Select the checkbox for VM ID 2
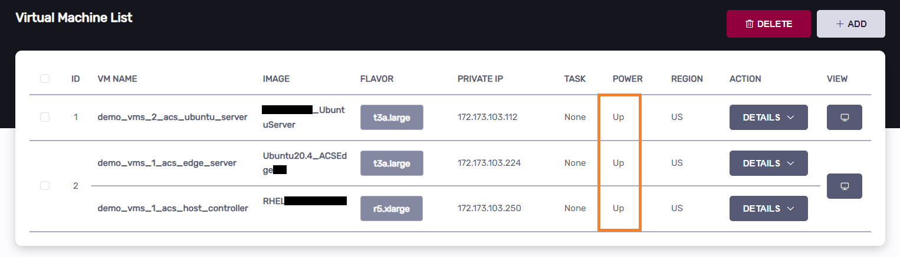This screenshot has height=257, width=900. point(45,186)
